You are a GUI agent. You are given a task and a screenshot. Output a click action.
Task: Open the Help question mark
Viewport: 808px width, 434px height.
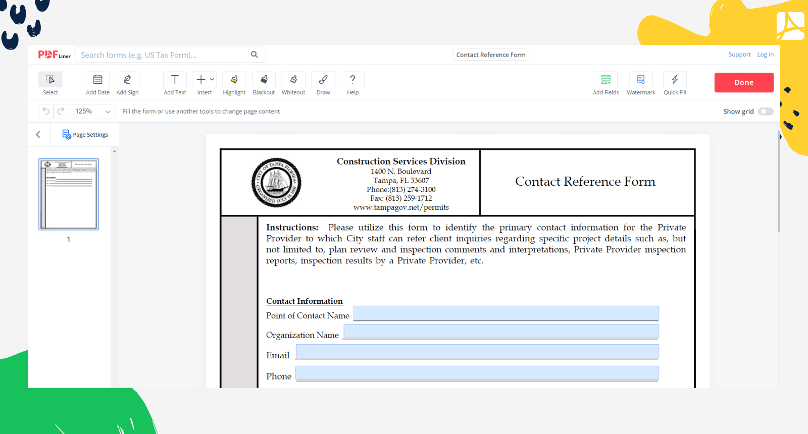point(352,80)
